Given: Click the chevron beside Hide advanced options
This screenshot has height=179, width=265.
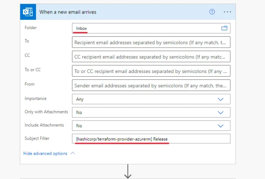Looking at the screenshot, I should [x=72, y=153].
